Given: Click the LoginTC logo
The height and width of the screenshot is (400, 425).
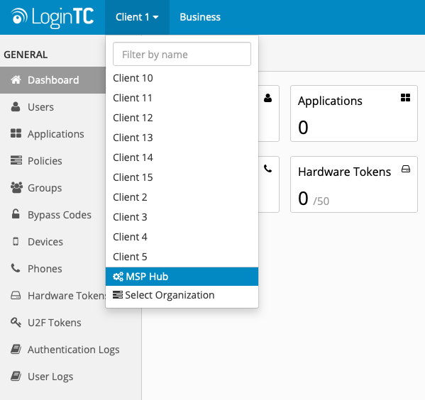Looking at the screenshot, I should 53,17.
